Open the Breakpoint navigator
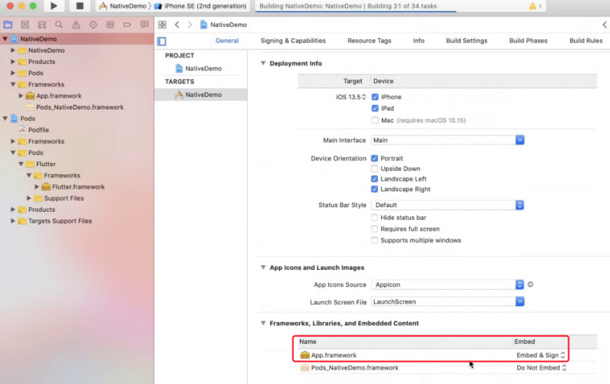The image size is (610, 384). tap(127, 24)
